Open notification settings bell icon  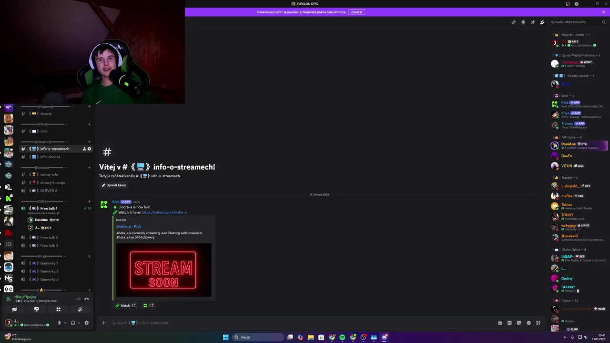pyautogui.click(x=523, y=22)
